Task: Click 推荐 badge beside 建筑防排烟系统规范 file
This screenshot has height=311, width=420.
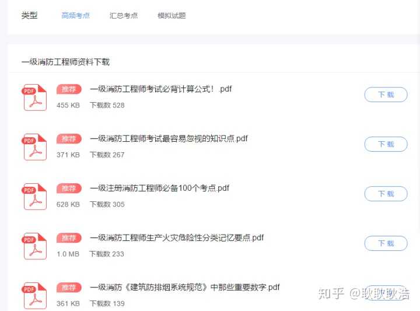Action: [x=69, y=288]
